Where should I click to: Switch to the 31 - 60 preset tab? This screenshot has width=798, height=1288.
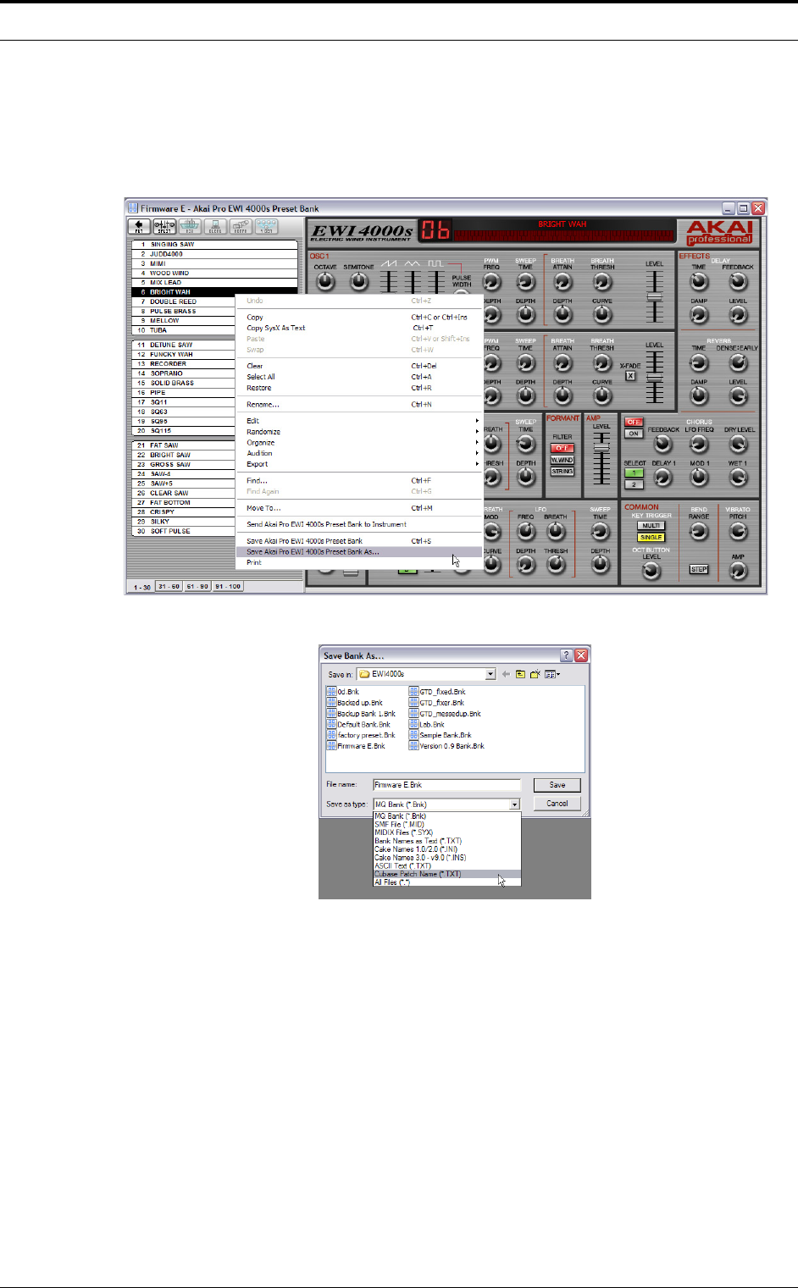169,586
